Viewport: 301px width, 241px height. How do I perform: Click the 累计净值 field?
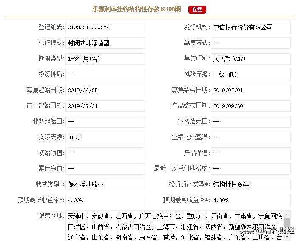tap(105, 169)
